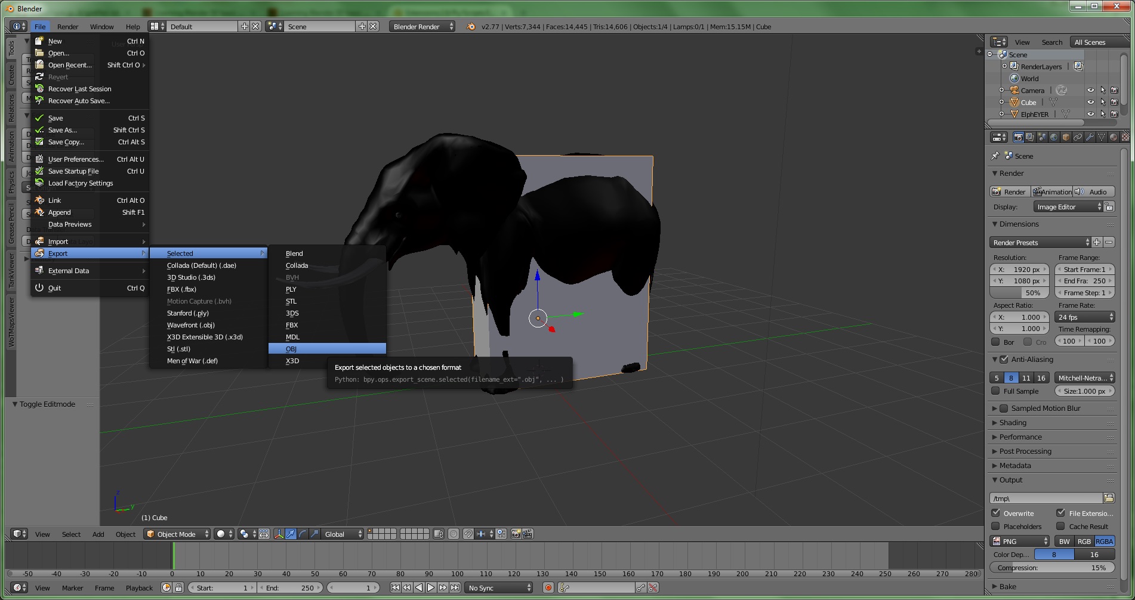Toggle visibility eye for Camera in outliner
This screenshot has width=1135, height=600.
[x=1090, y=90]
